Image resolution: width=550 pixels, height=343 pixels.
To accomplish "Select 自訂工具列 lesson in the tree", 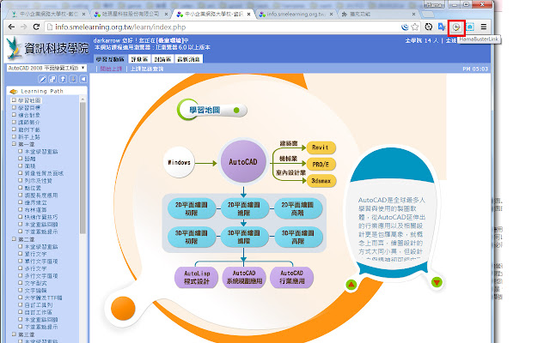I will 38,305.
